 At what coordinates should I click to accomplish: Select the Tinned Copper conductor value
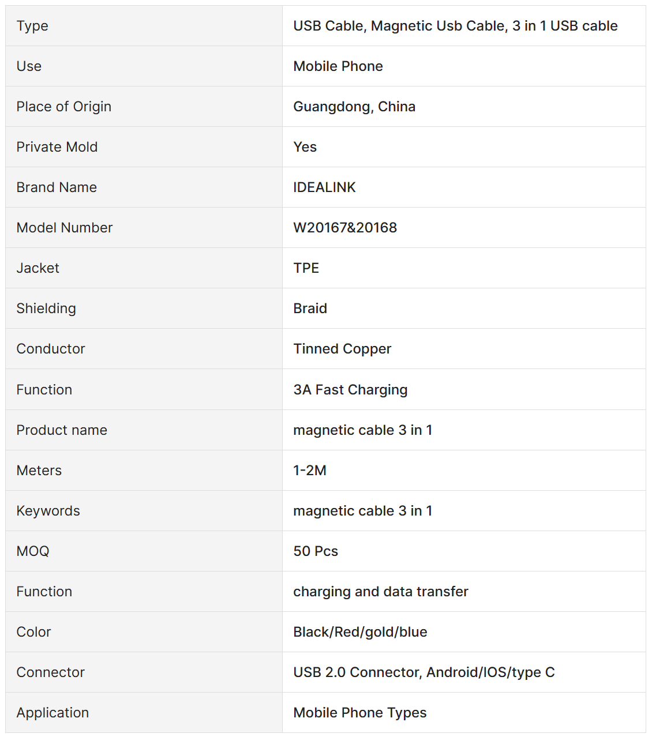tap(342, 349)
